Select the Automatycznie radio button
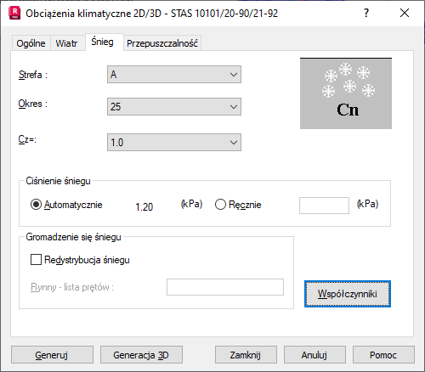 (36, 205)
